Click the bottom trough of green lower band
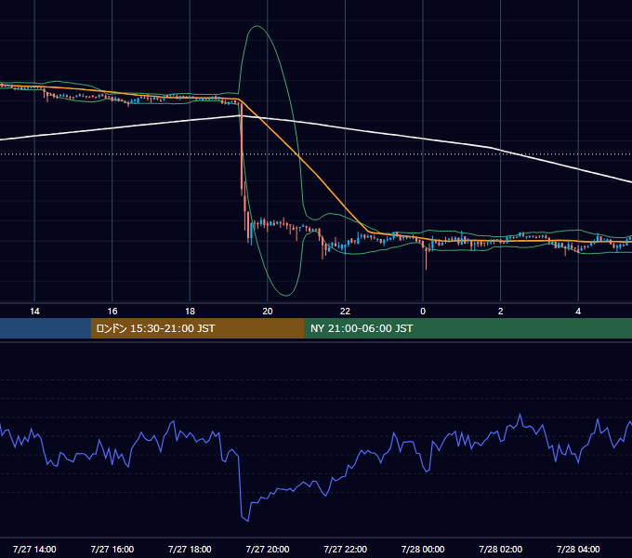Image resolution: width=632 pixels, height=558 pixels. tap(285, 295)
